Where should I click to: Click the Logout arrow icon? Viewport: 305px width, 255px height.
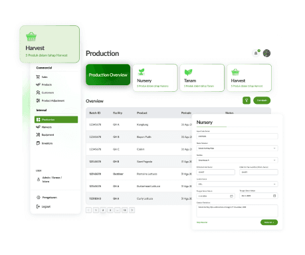click(x=38, y=206)
